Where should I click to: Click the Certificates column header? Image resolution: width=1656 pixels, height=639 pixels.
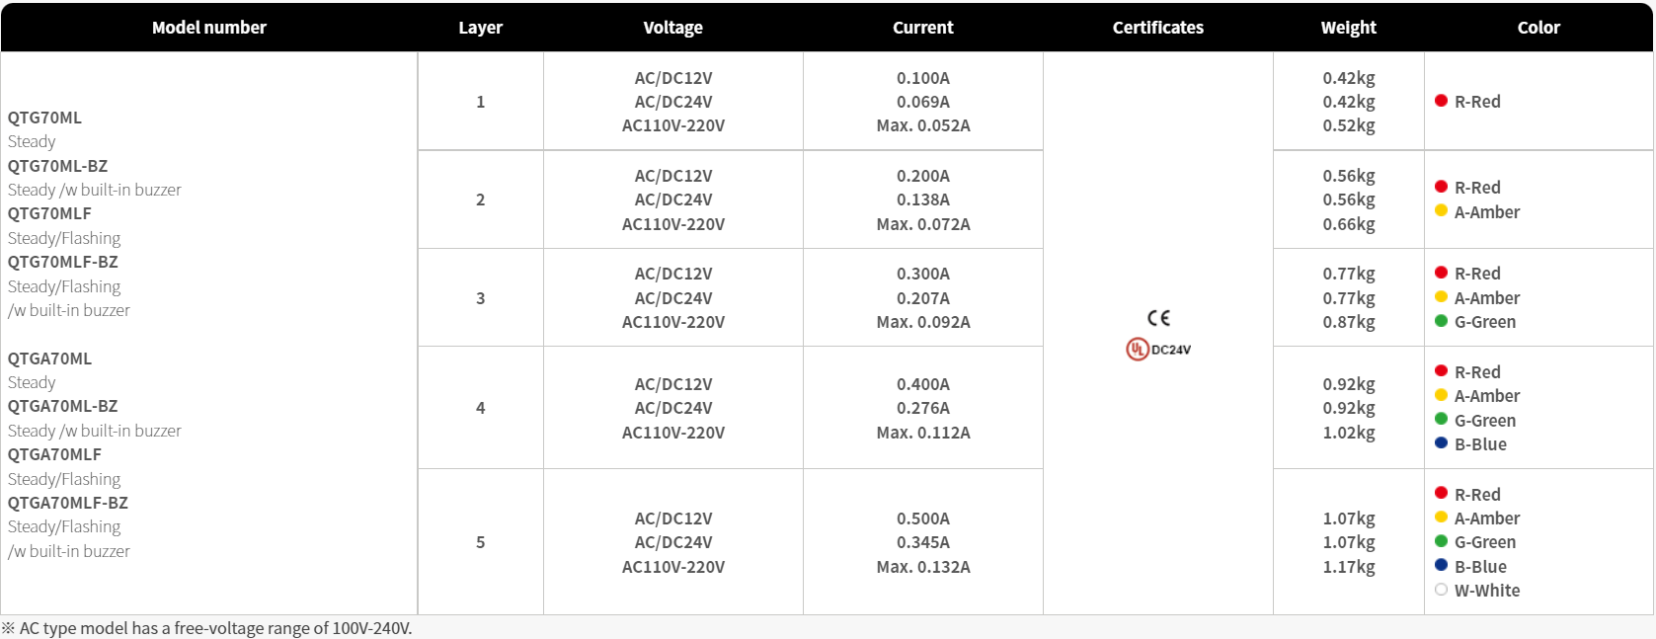[x=1158, y=28]
